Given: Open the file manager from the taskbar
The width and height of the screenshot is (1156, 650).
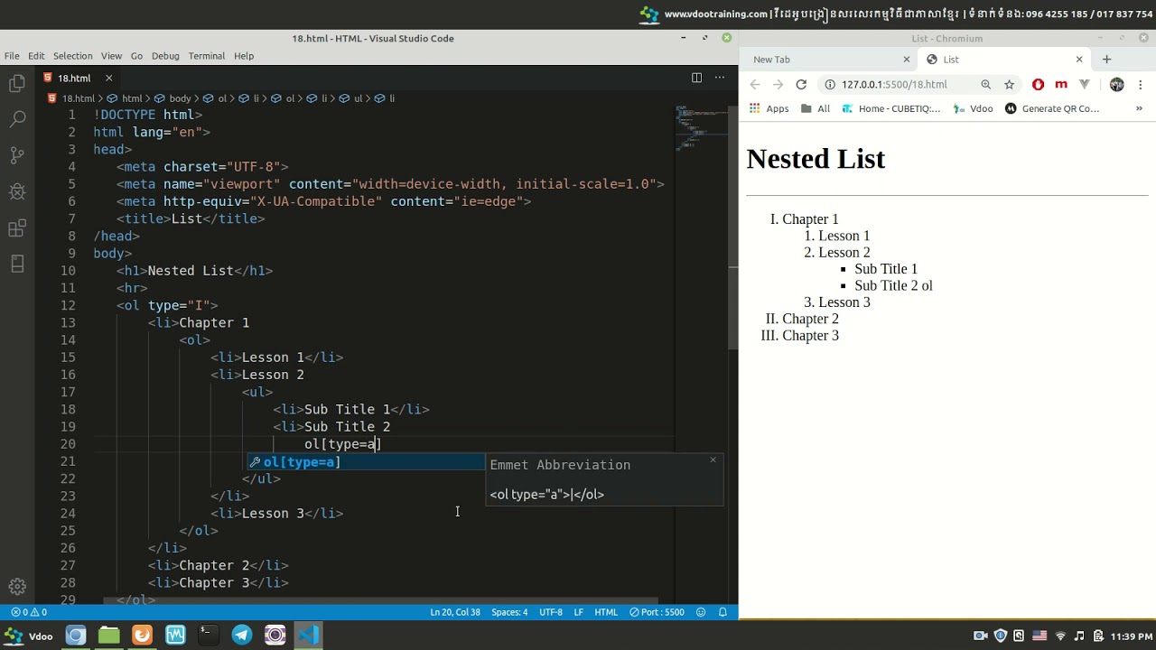Looking at the screenshot, I should pos(108,635).
